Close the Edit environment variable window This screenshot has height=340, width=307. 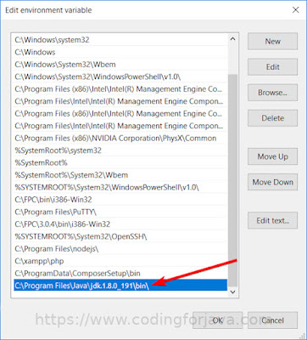[295, 10]
